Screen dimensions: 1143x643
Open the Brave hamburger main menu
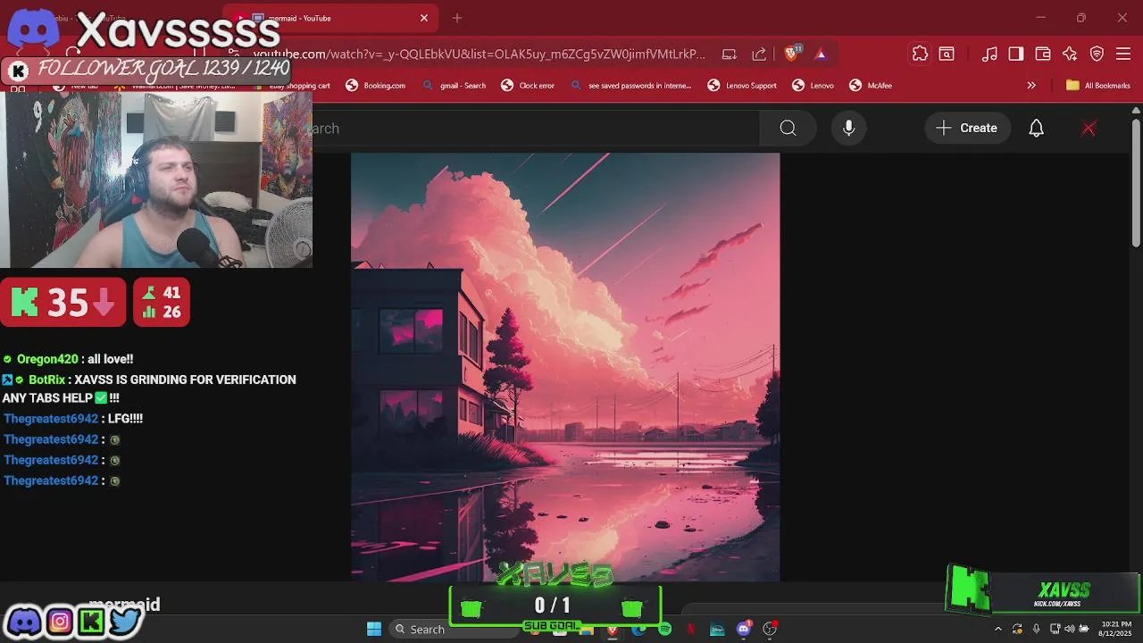pos(1123,54)
